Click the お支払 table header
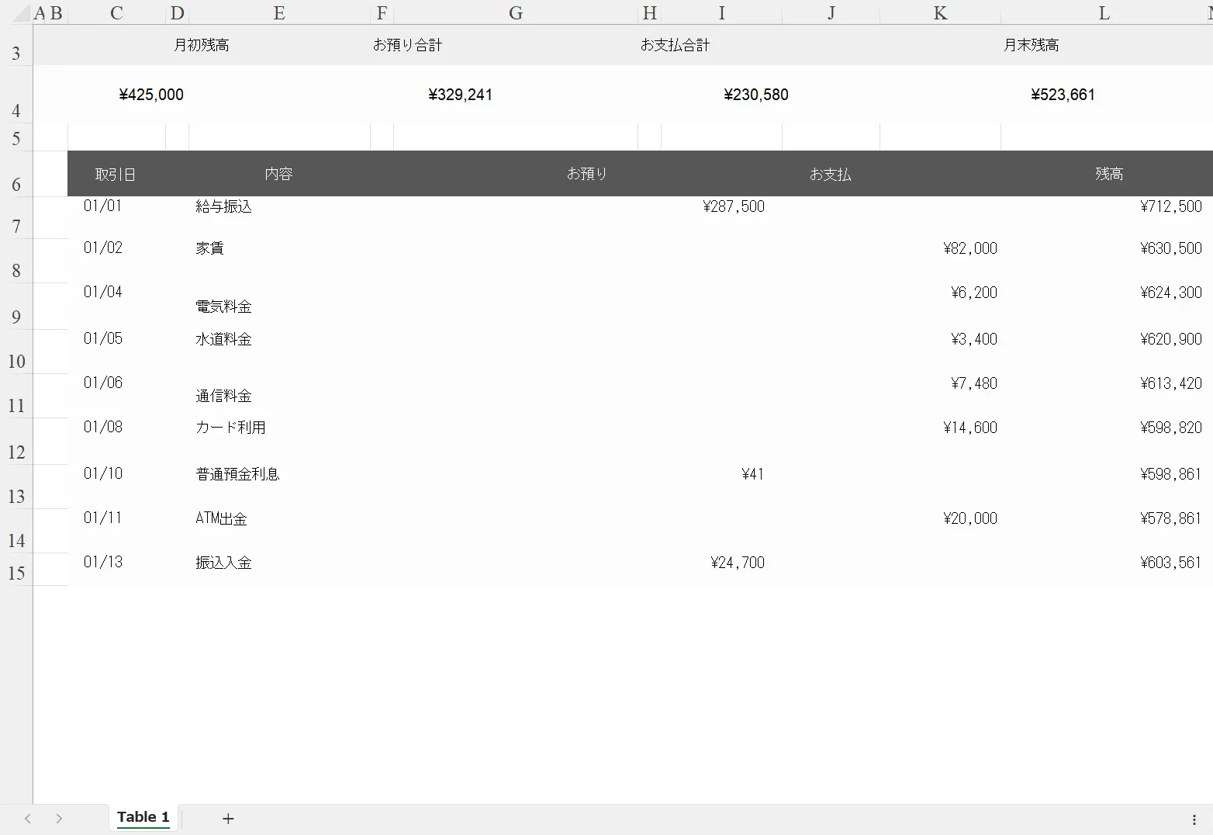Viewport: 1213px width, 835px height. (x=830, y=174)
